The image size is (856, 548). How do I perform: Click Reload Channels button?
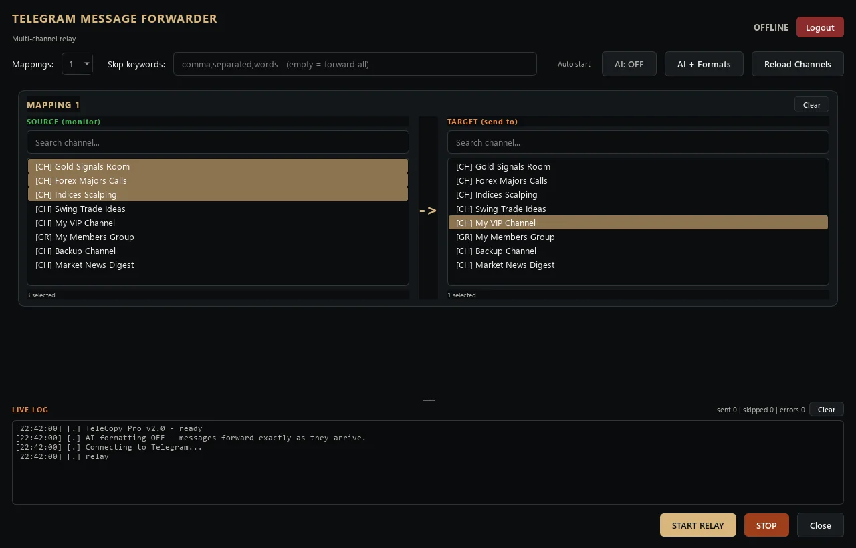pyautogui.click(x=797, y=64)
